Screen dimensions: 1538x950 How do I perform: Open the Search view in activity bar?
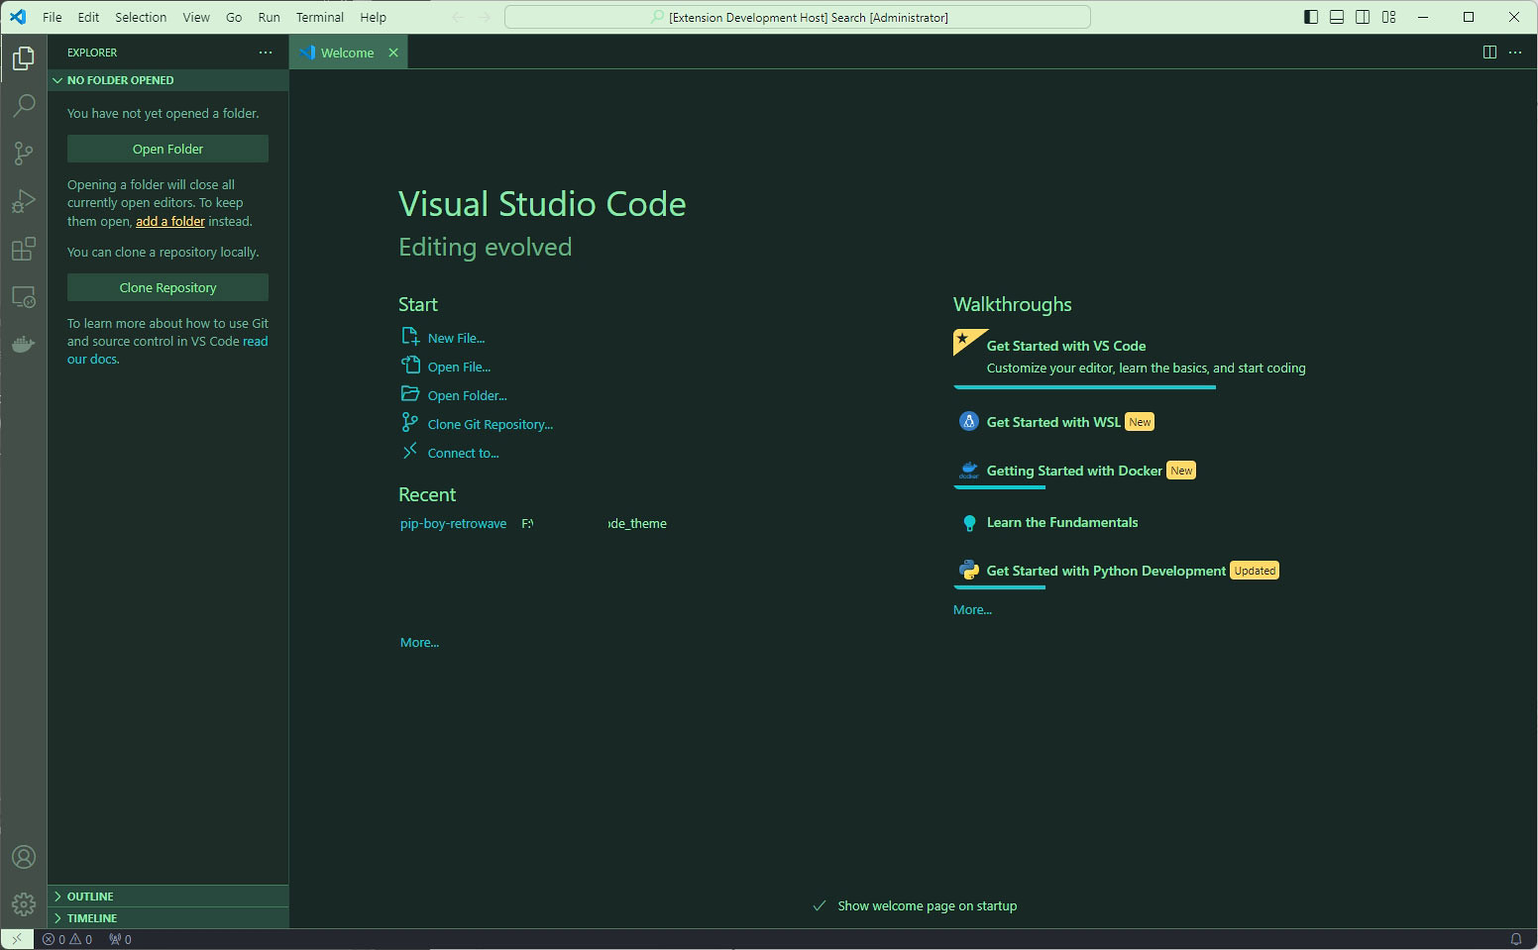24,105
